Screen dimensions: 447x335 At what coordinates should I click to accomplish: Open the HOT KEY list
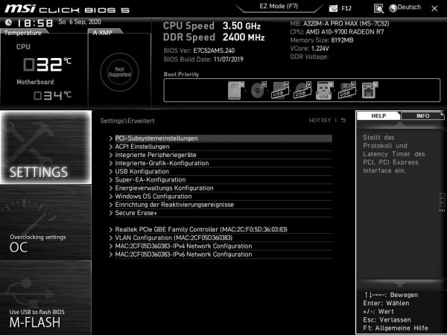click(320, 120)
